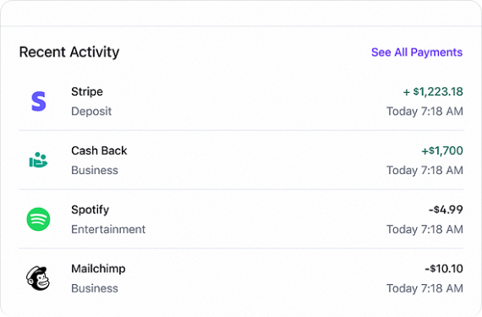Click the Business label under Cash Back

point(95,170)
